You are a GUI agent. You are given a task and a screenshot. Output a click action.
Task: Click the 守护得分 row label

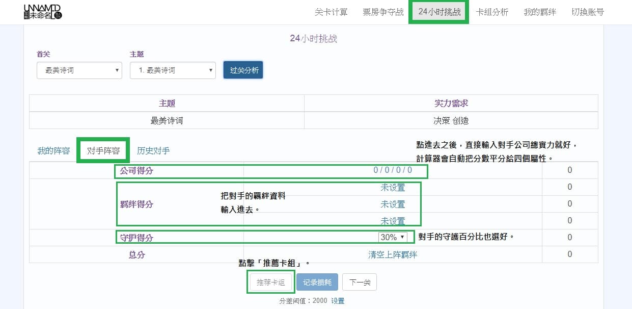(136, 238)
